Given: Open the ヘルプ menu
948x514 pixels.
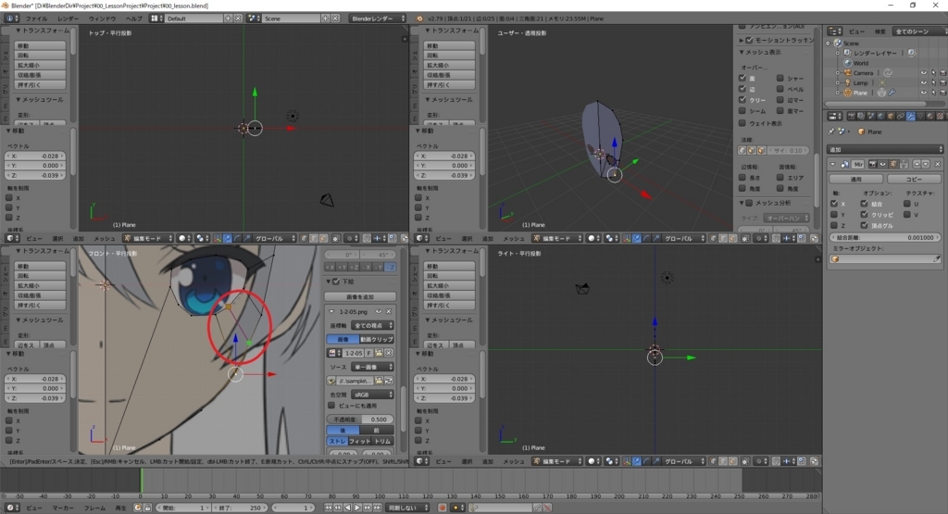Looking at the screenshot, I should [133, 19].
